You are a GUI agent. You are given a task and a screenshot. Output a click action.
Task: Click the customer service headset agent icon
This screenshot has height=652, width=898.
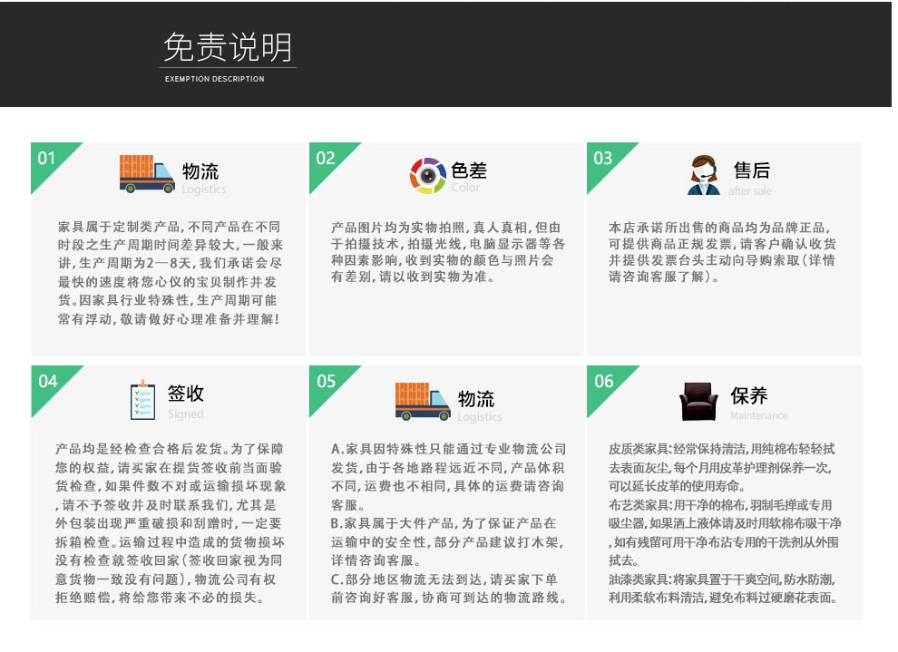tap(703, 175)
